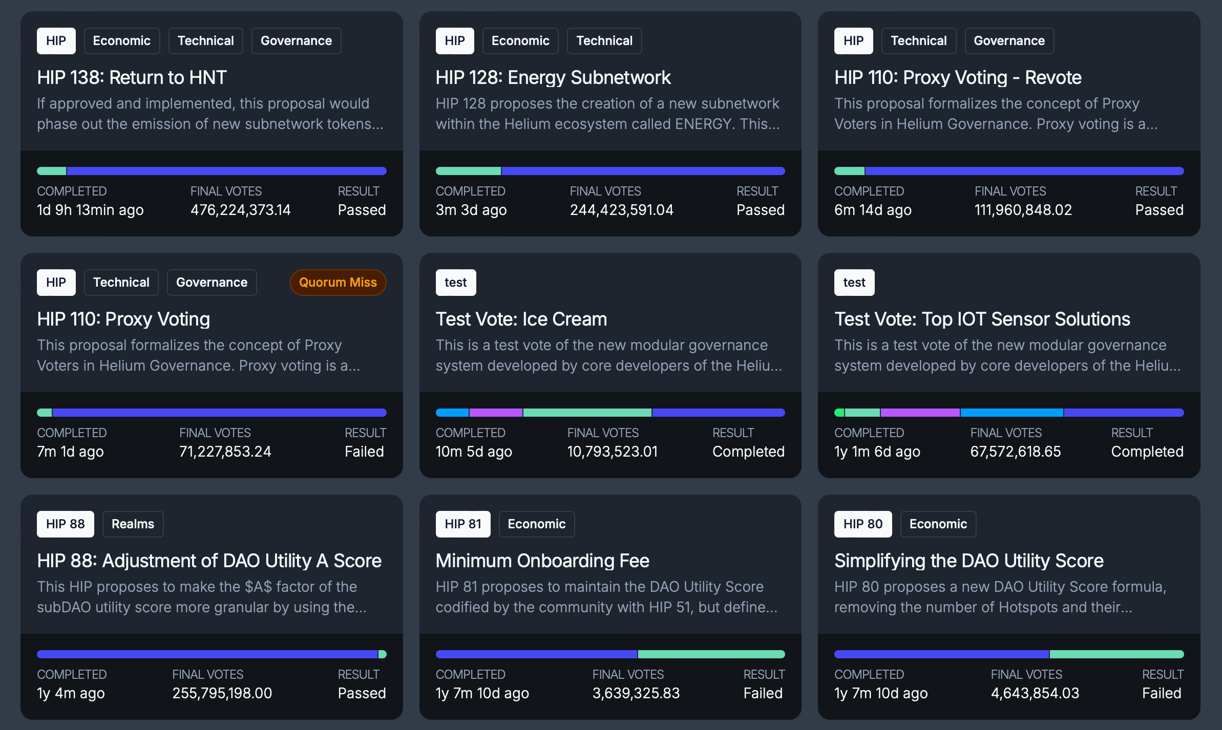1222x730 pixels.
Task: Click Technical tag on HIP 138 card
Action: (x=206, y=41)
